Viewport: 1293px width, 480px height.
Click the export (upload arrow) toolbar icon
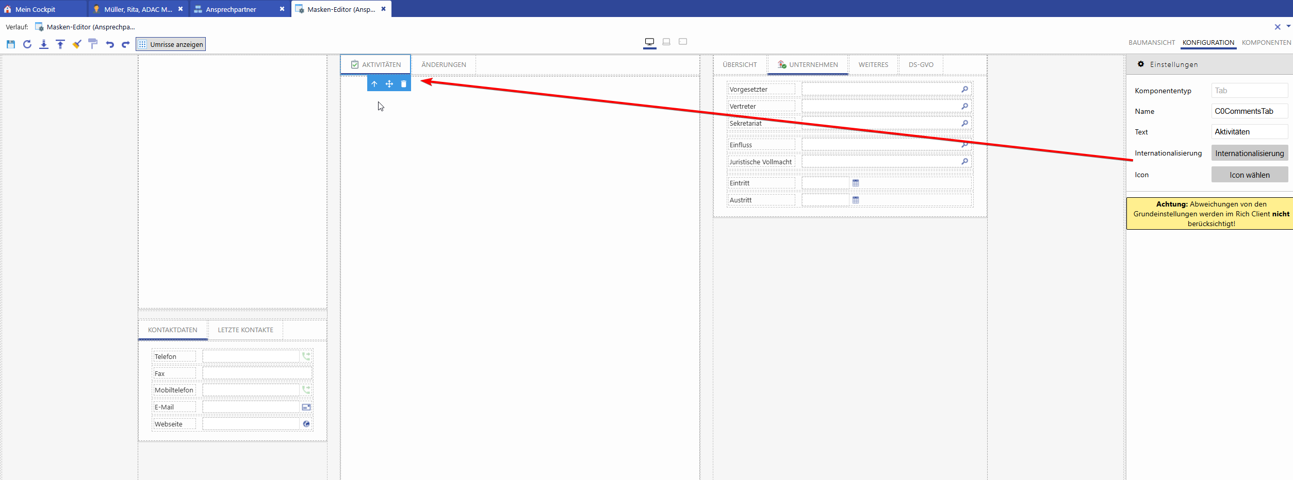pyautogui.click(x=60, y=44)
